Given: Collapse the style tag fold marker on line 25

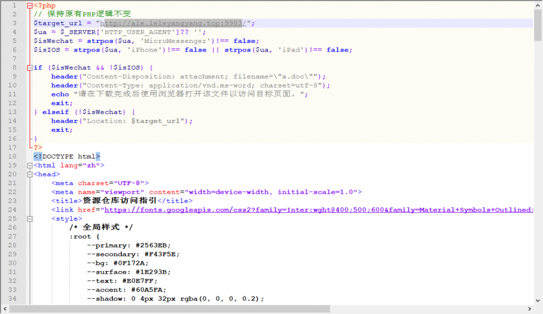Looking at the screenshot, I should 30,219.
